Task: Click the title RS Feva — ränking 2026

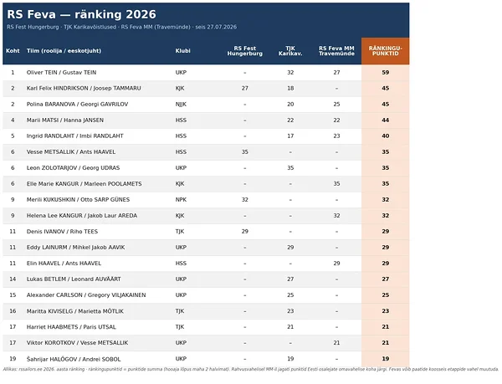Action: click(81, 14)
